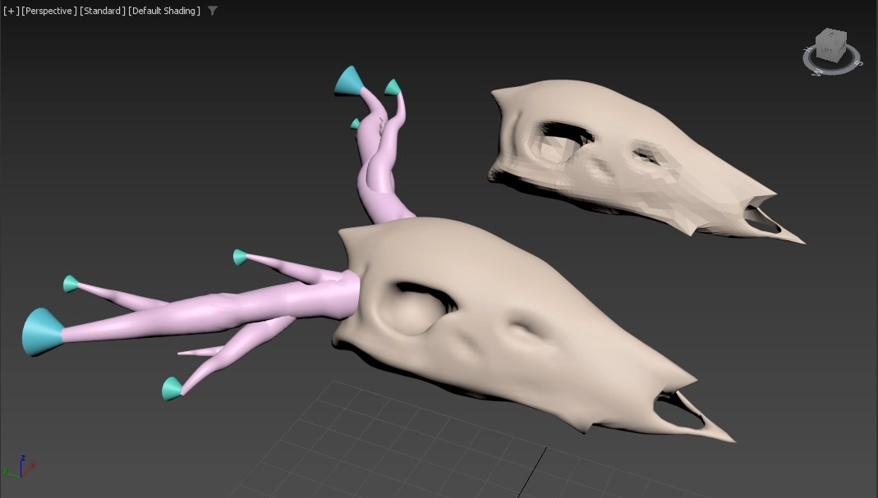Image resolution: width=878 pixels, height=498 pixels.
Task: Select the bottommost teal cone
Action: [x=172, y=388]
